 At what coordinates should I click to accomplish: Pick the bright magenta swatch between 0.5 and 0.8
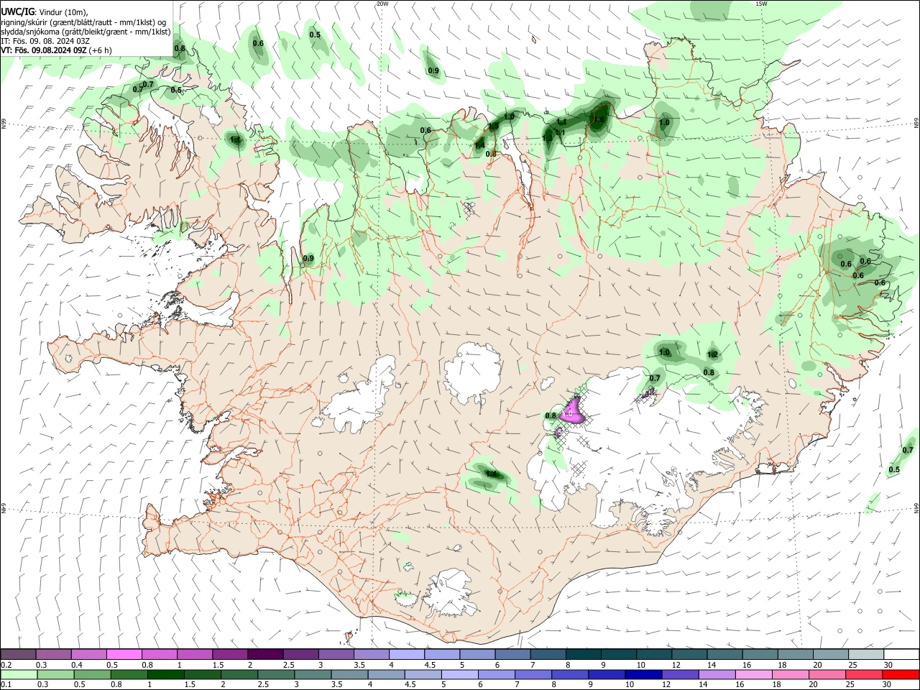pyautogui.click(x=124, y=655)
